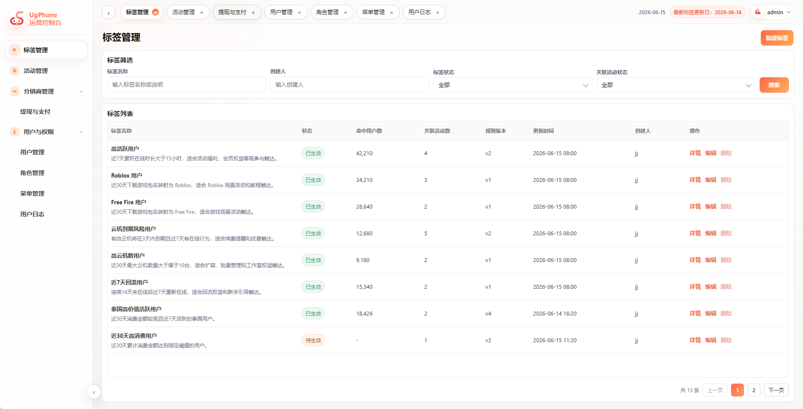803x409 pixels.
Task: Click 编辑 for 高云机数用户
Action: (x=710, y=260)
